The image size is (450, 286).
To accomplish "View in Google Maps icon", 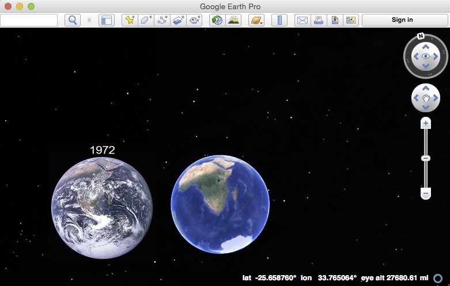I will (351, 20).
